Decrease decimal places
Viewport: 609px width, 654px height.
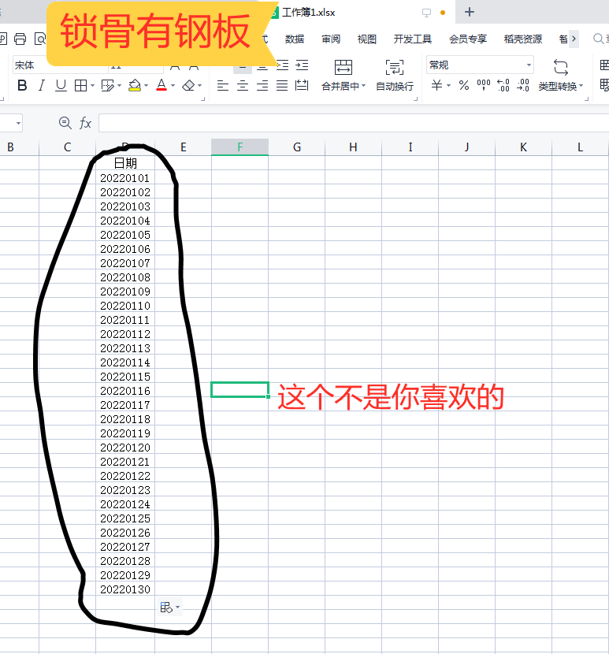523,86
